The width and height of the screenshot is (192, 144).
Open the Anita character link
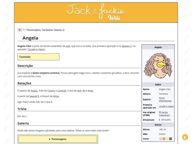[90, 91]
